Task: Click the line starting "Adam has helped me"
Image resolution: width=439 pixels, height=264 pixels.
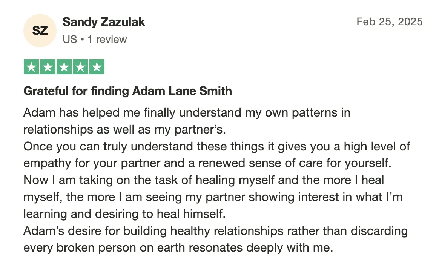Action: click(187, 113)
